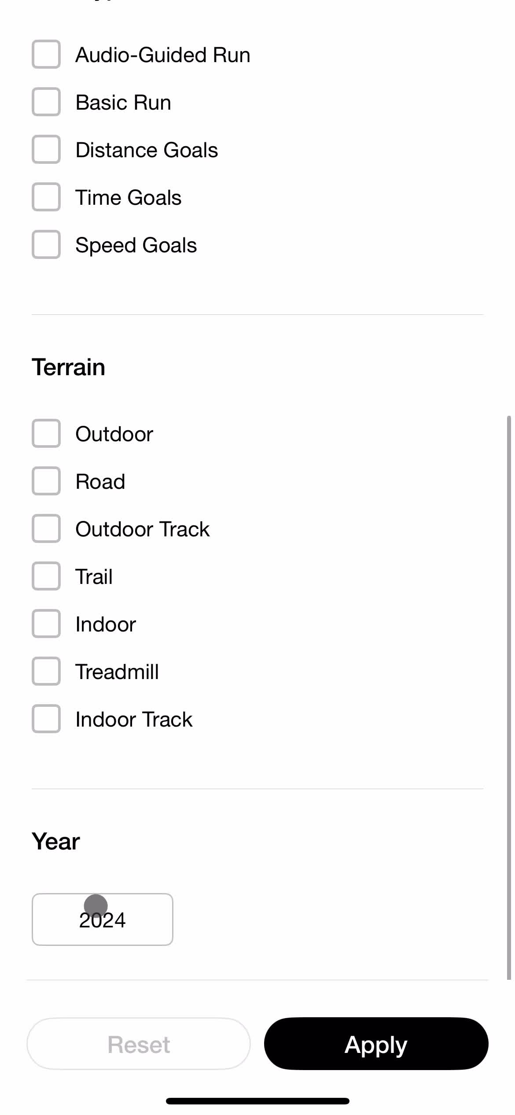Select the Trail terrain checkbox
The width and height of the screenshot is (515, 1115).
(x=46, y=576)
